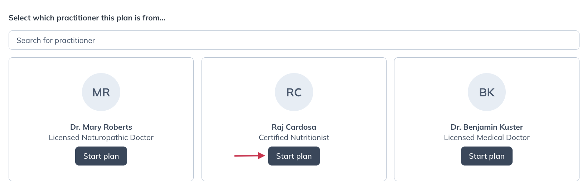Click the Licensed Medical Doctor label
Viewport: 587px width, 187px height.
(486, 138)
